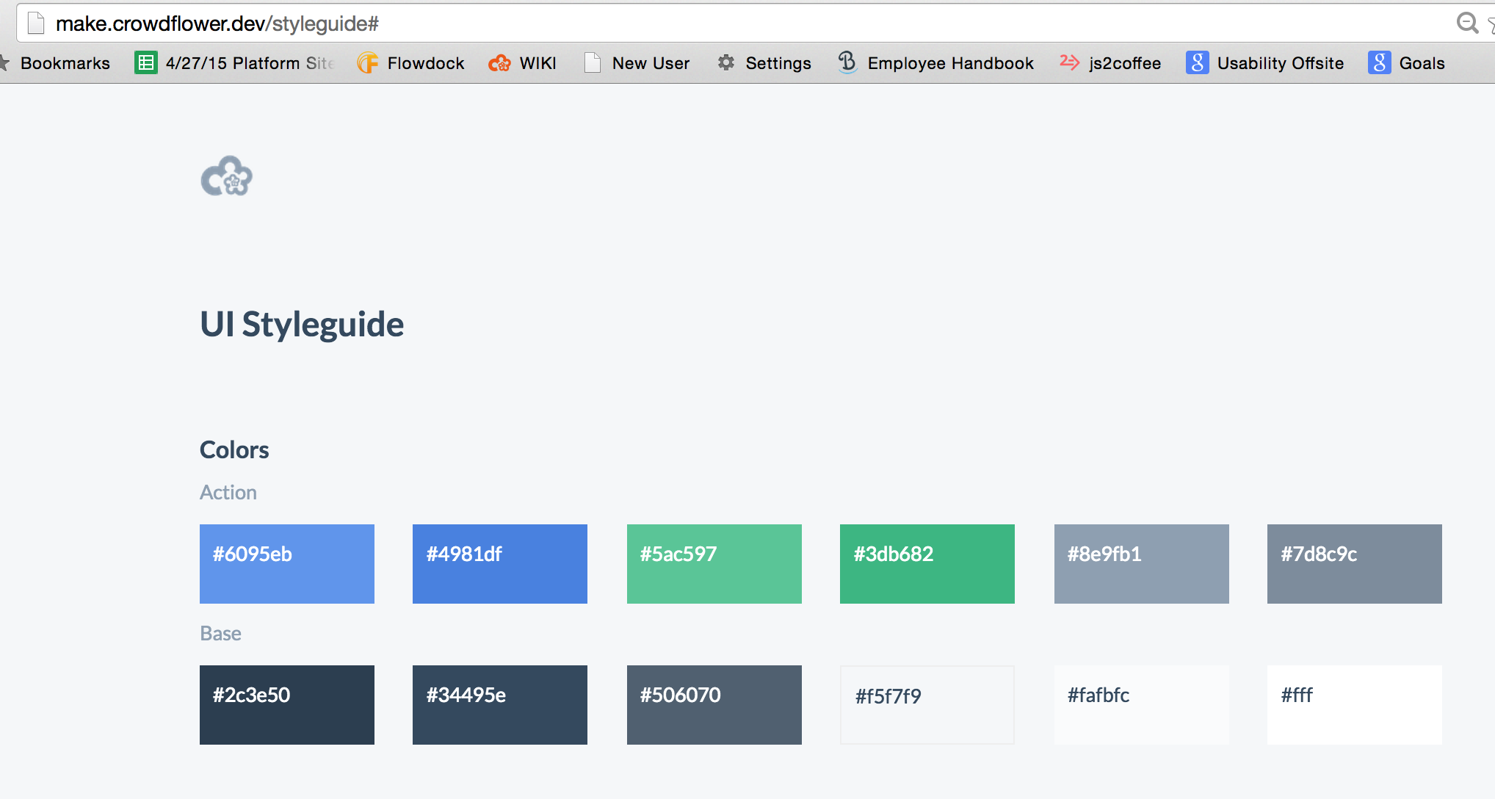Select the #8e9fb1 color swatch
The width and height of the screenshot is (1495, 799).
tap(1142, 564)
